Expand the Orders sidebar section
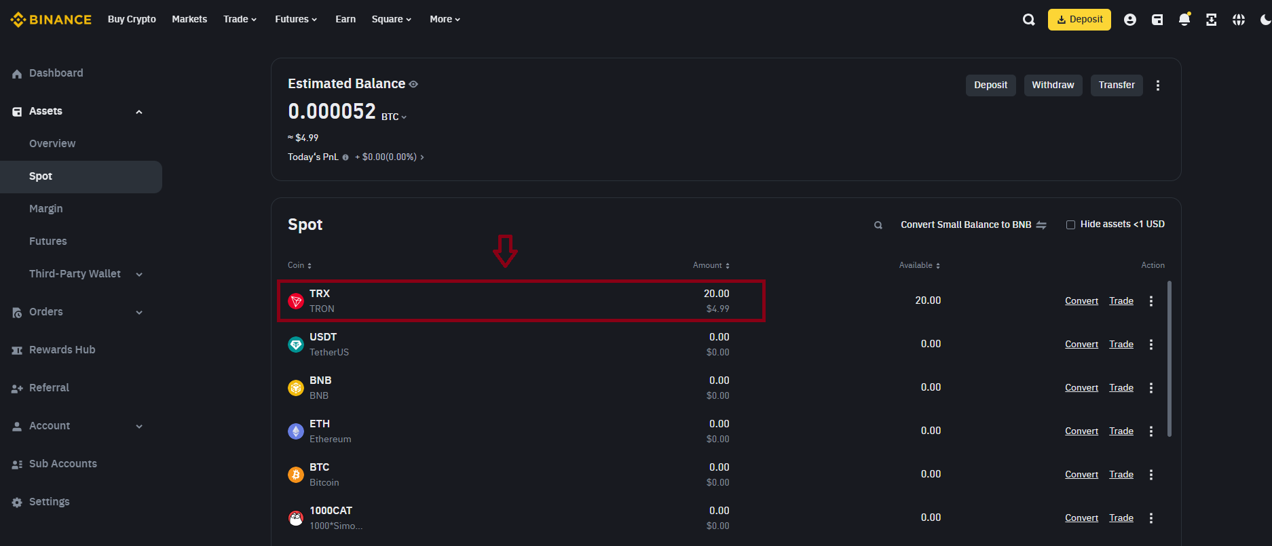1272x546 pixels. tap(139, 313)
